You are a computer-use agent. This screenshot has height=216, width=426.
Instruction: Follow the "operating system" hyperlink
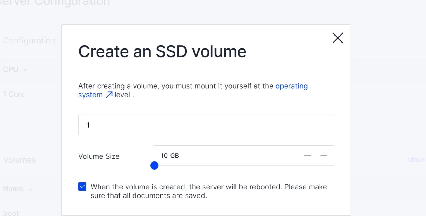coord(291,86)
